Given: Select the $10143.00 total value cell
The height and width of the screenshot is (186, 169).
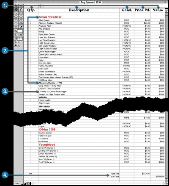Looking at the screenshot, I should coord(158,176).
